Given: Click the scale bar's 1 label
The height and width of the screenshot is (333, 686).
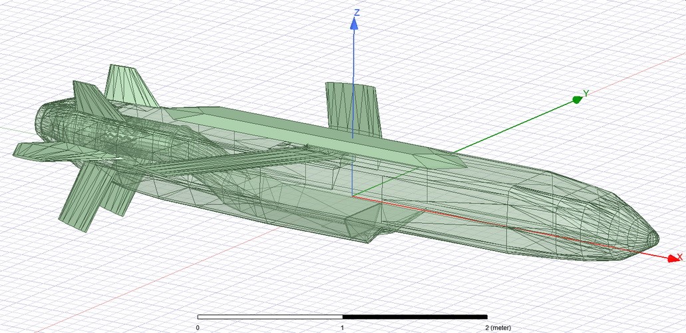Looking at the screenshot, I should (x=343, y=328).
